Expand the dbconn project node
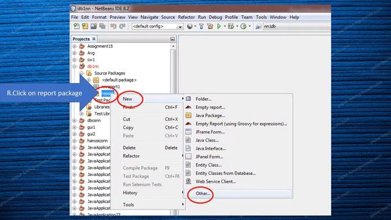This screenshot has height=220, width=391. pyautogui.click(x=75, y=120)
